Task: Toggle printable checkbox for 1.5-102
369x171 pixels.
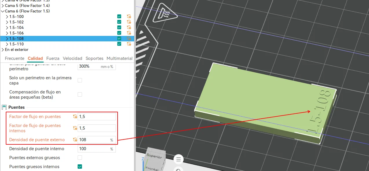Action: tap(119, 22)
